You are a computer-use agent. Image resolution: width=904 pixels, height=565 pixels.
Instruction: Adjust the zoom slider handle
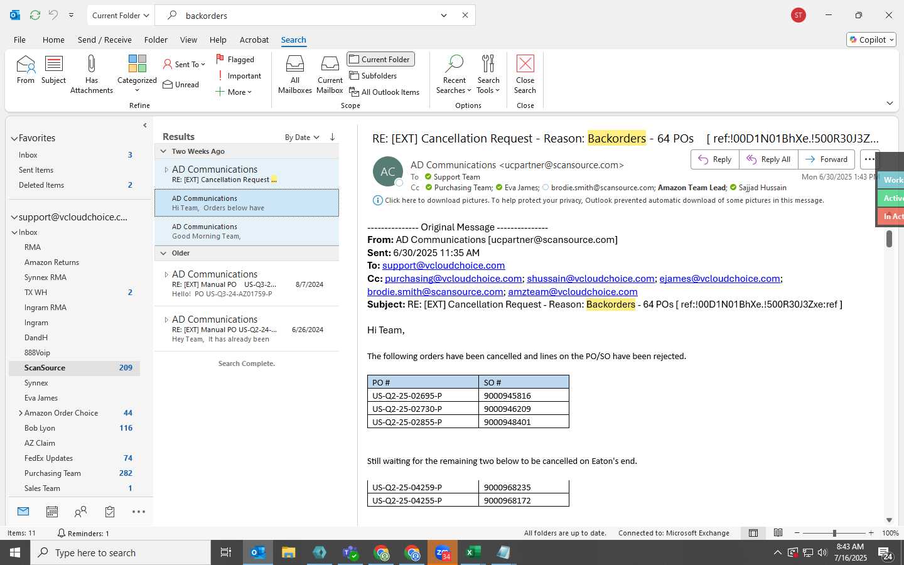[834, 533]
